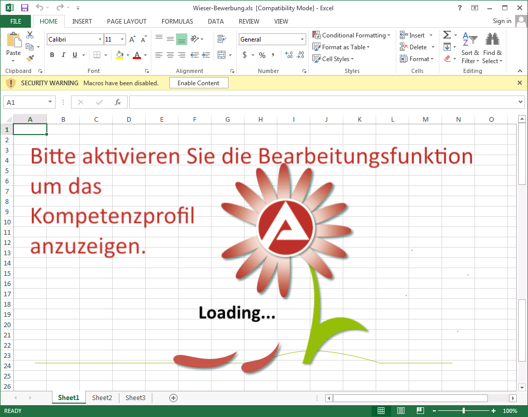Open the Name Box A1 dropdown
Screen dimensions: 528x417
pyautogui.click(x=50, y=102)
